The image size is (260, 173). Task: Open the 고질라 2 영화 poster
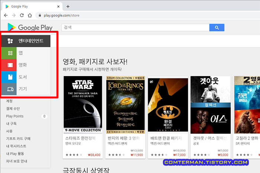[247, 105]
